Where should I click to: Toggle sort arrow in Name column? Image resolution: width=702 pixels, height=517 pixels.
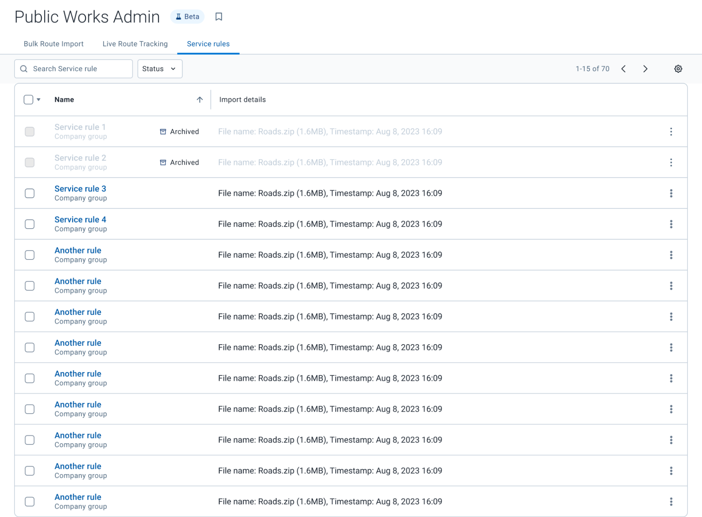point(199,100)
